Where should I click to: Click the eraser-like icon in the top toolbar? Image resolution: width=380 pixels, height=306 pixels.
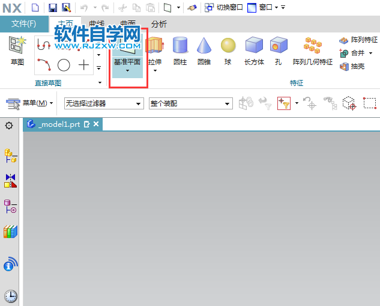pyautogui.click(x=192, y=8)
